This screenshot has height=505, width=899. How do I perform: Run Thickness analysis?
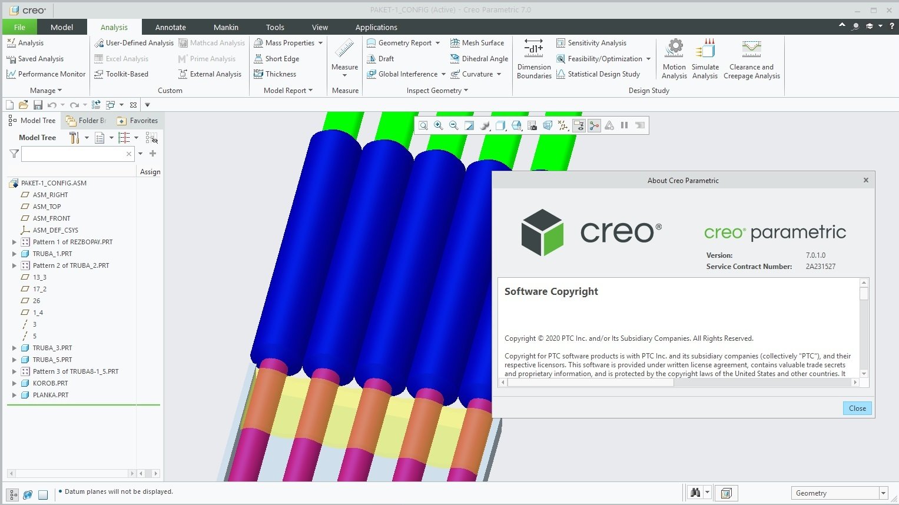tap(275, 74)
